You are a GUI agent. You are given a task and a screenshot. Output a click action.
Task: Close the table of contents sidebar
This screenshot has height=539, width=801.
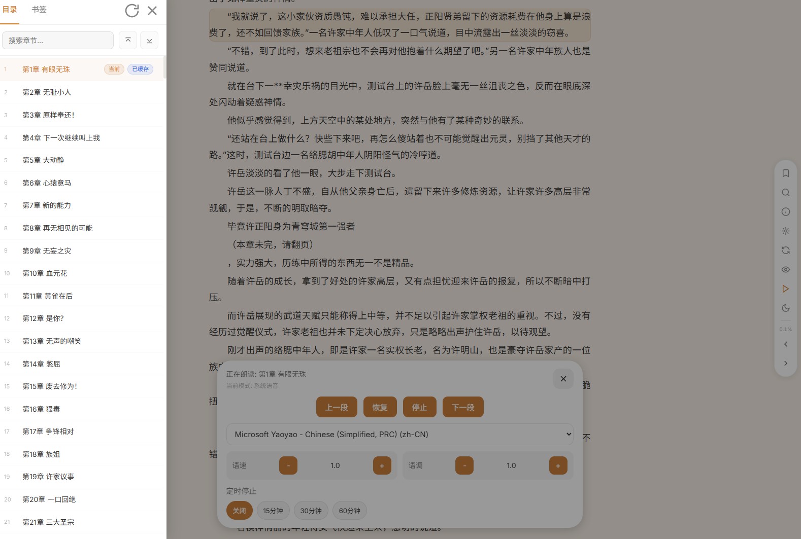152,11
